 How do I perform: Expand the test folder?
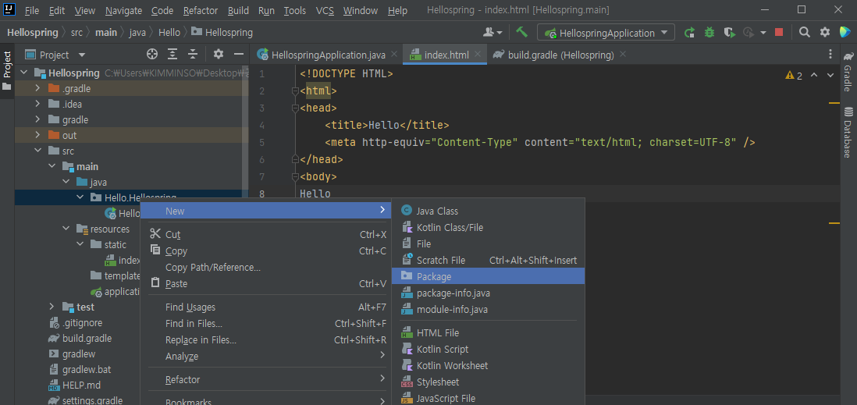pos(52,307)
